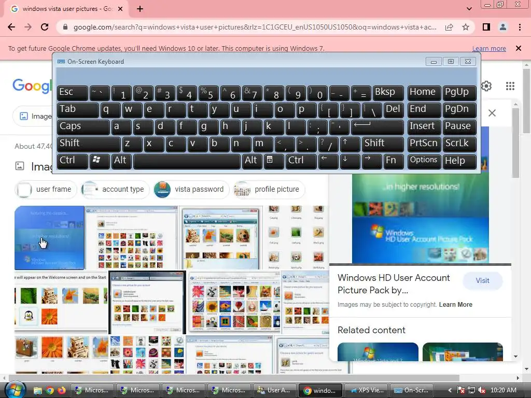Click the left arrow key on keyboard
Screen dimensions: 531x398
coord(328,161)
